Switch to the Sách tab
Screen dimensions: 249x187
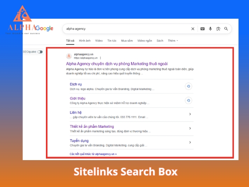pyautogui.click(x=160, y=41)
